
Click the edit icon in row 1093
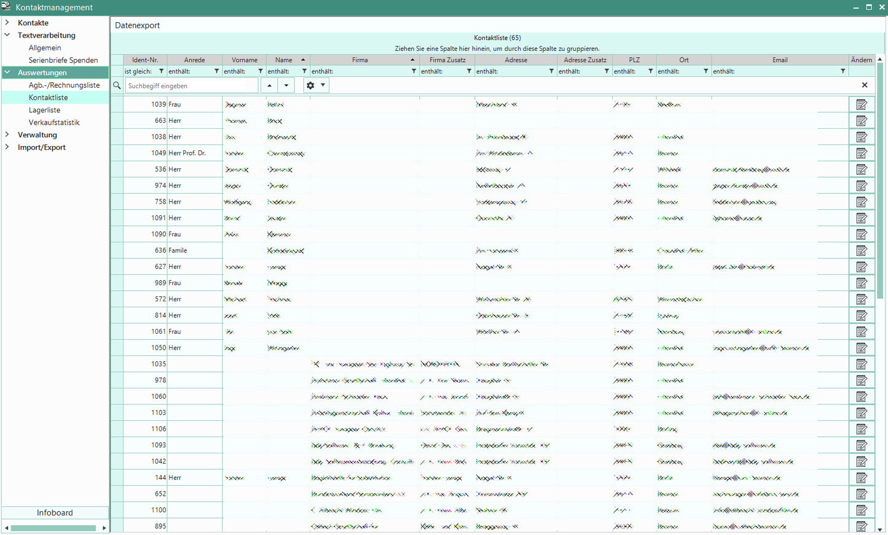point(862,445)
